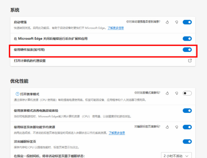Image resolution: width=207 pixels, height=158 pixels.
Task: Enable the 打开效率模式 switch
Action: click(187, 93)
